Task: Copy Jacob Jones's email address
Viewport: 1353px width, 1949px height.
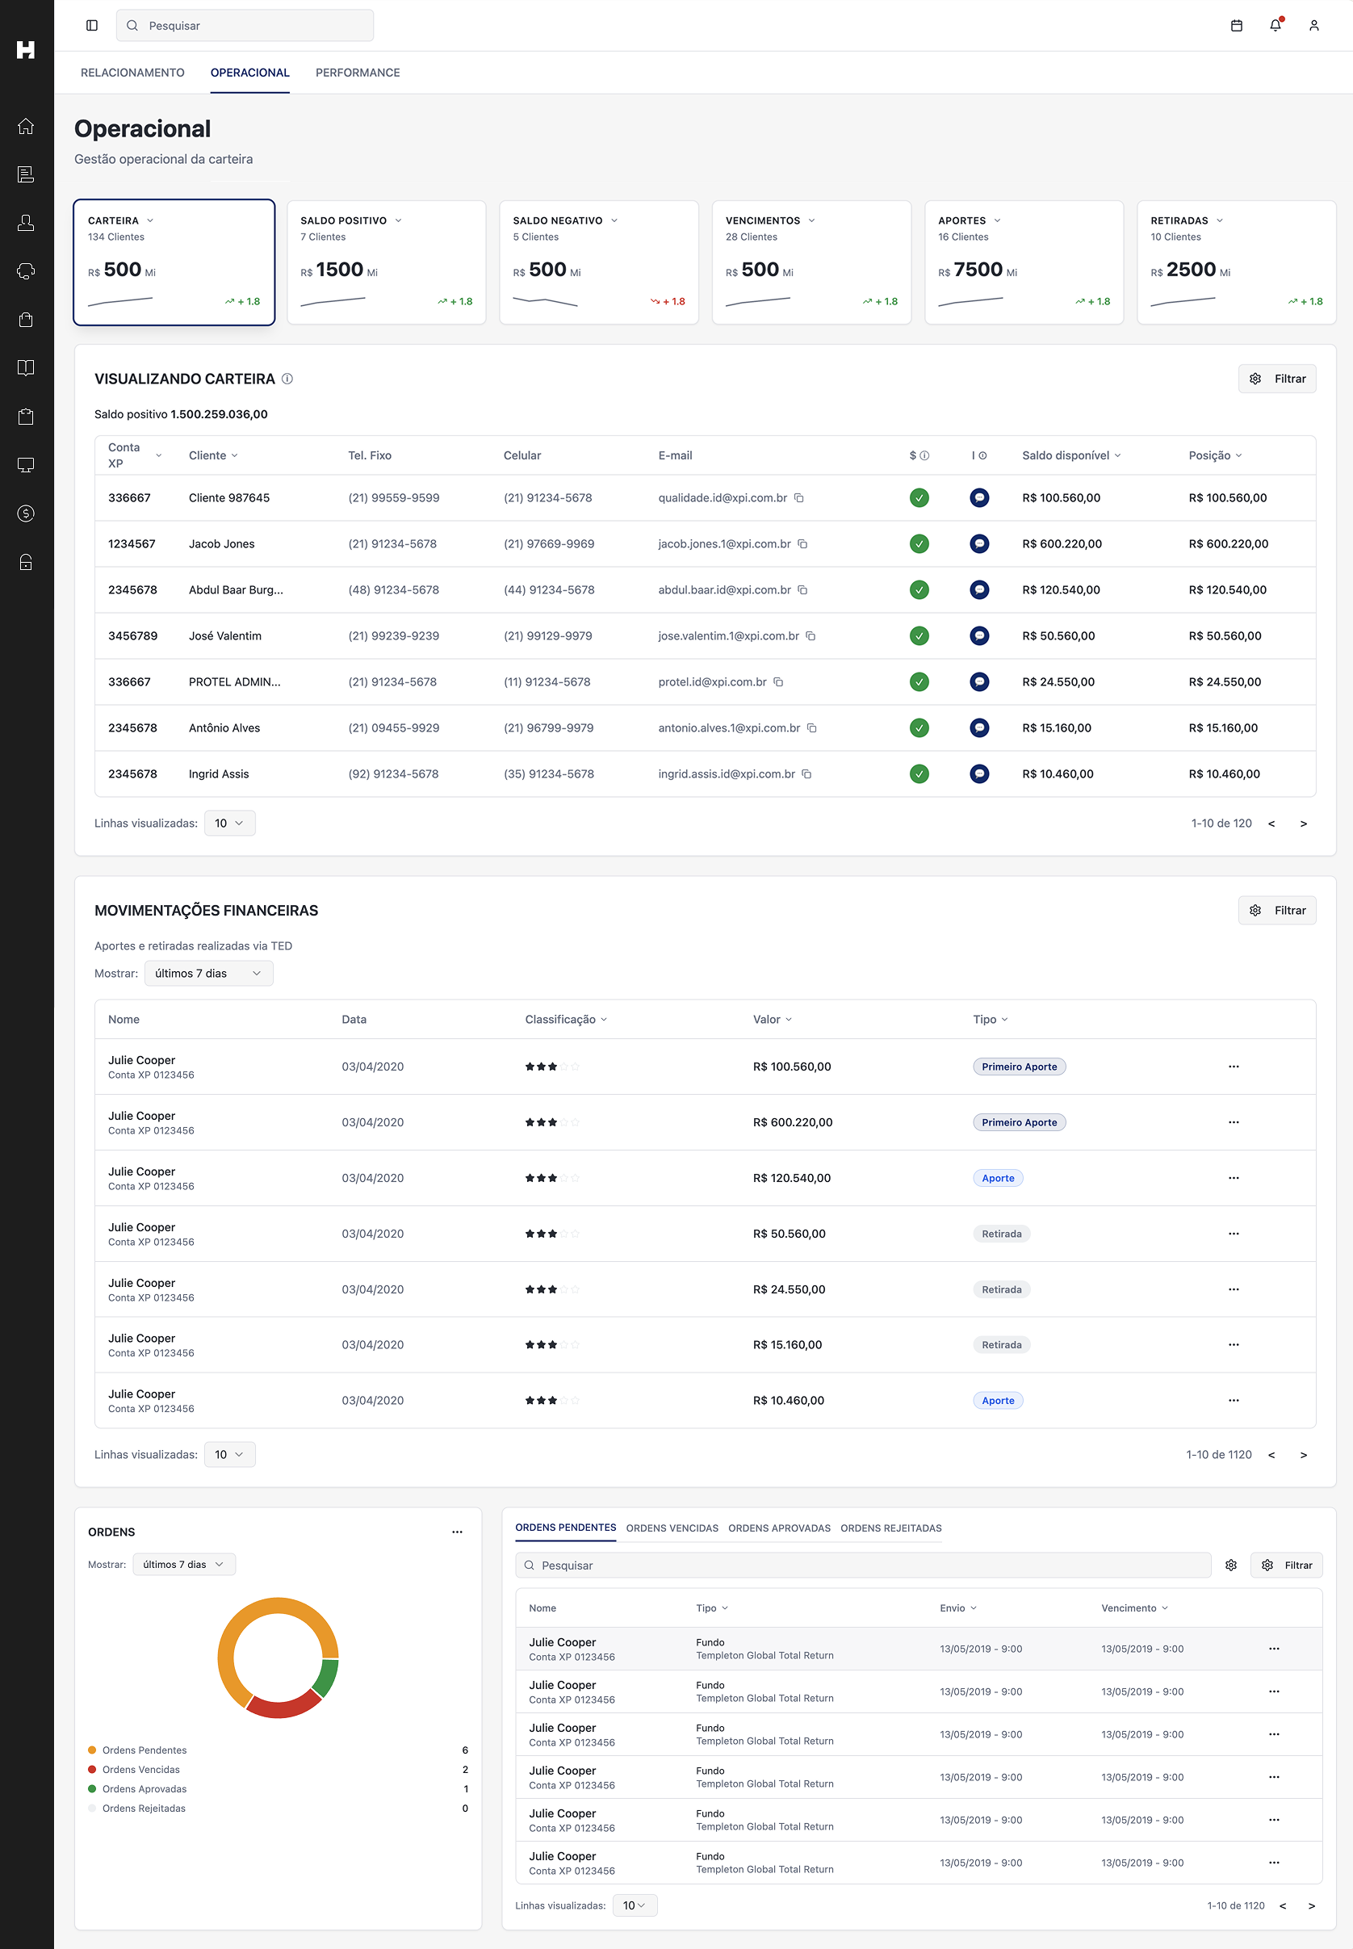Action: coord(802,544)
